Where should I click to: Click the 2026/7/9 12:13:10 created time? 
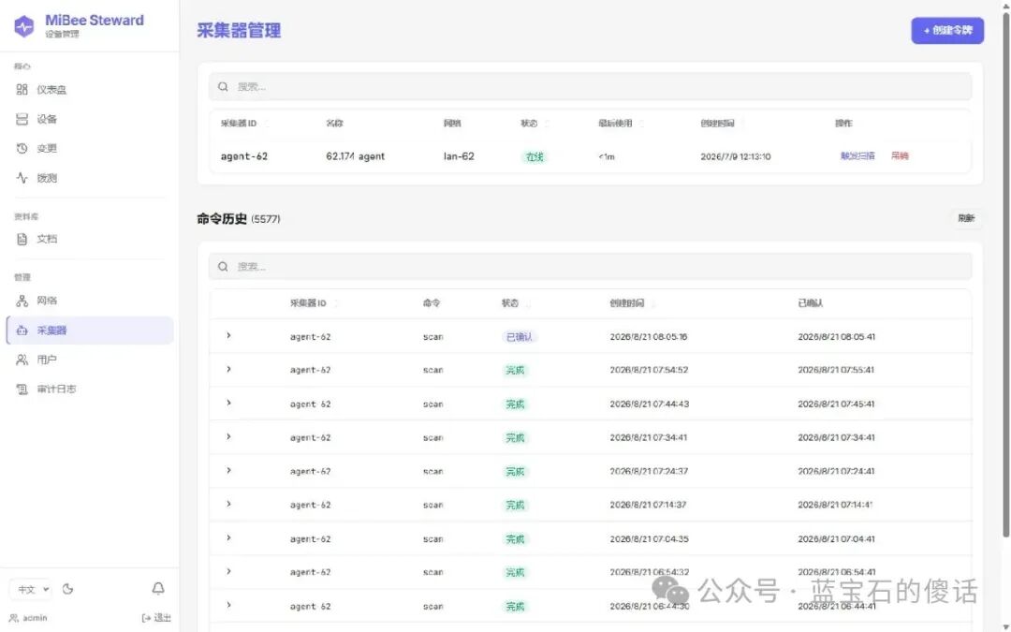pyautogui.click(x=736, y=156)
